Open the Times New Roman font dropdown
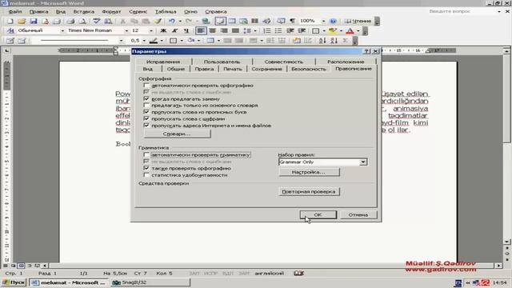 [126, 30]
